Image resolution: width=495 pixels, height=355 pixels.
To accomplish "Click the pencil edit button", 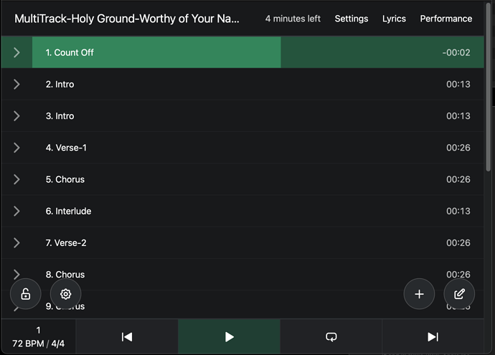I will (x=460, y=294).
